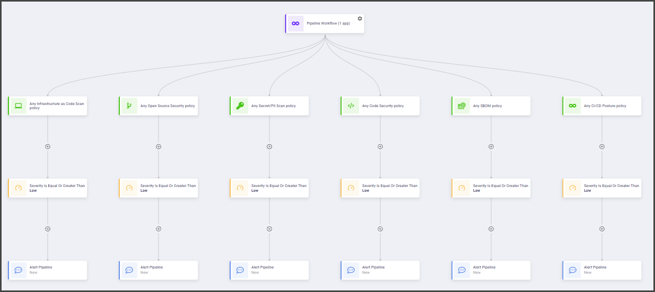Open settings gear on Pipeline Workflow node
Image resolution: width=655 pixels, height=292 pixels.
click(x=359, y=18)
